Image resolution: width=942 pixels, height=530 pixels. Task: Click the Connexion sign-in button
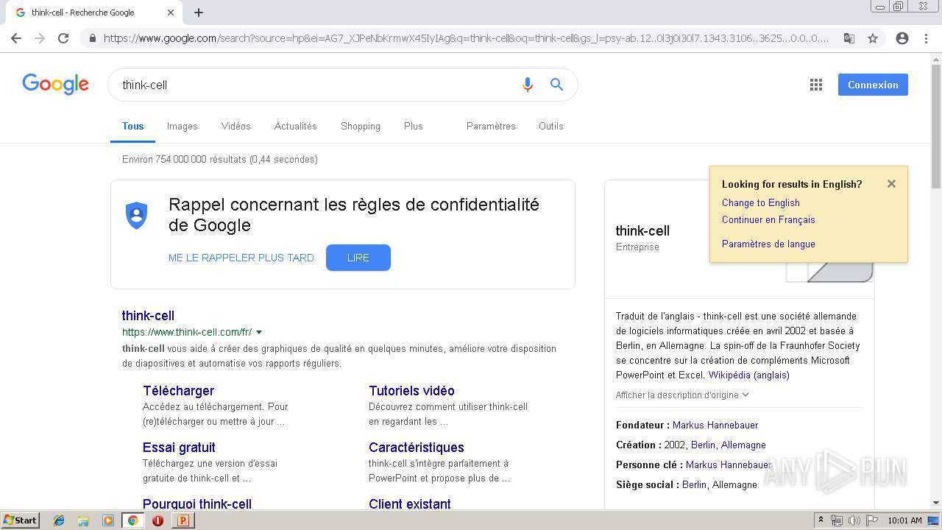873,85
